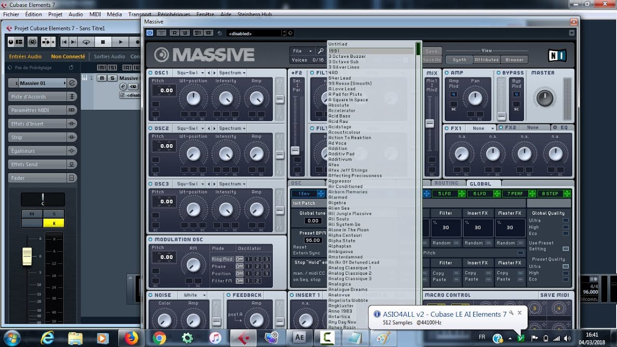The image size is (617, 347).
Task: Select the 'Acid Bass' preset
Action: pyautogui.click(x=339, y=116)
